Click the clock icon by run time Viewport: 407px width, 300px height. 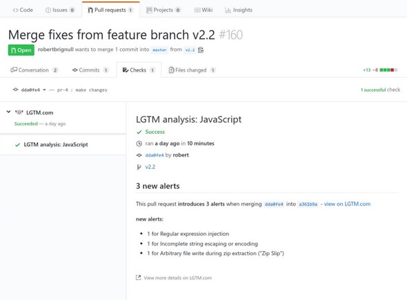click(x=139, y=143)
